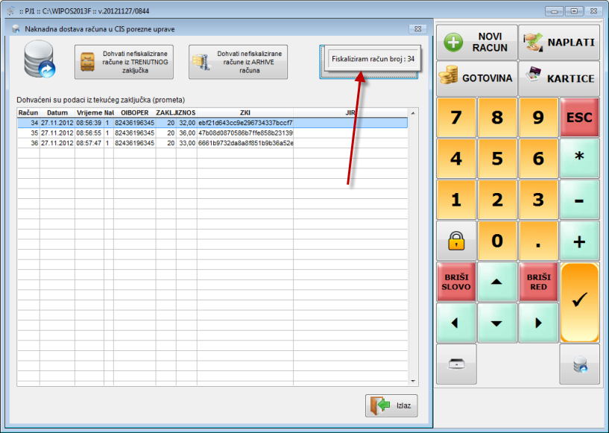Click the NOVI RACUN green plus button
This screenshot has width=609, height=433.
pos(476,42)
